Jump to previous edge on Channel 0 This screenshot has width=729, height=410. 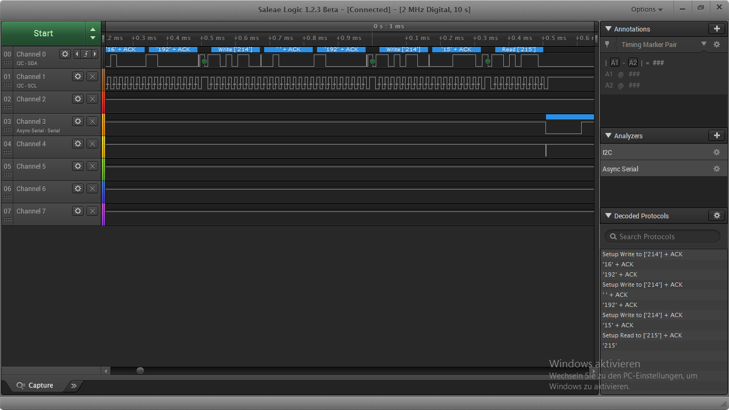[76, 54]
